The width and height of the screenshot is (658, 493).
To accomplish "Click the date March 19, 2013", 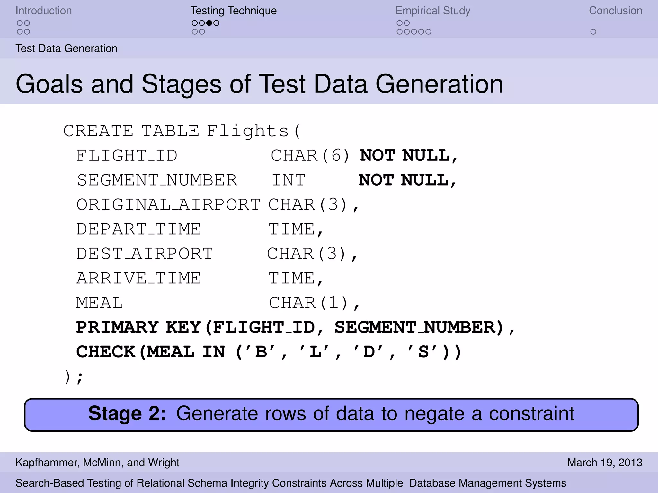I will pyautogui.click(x=605, y=463).
